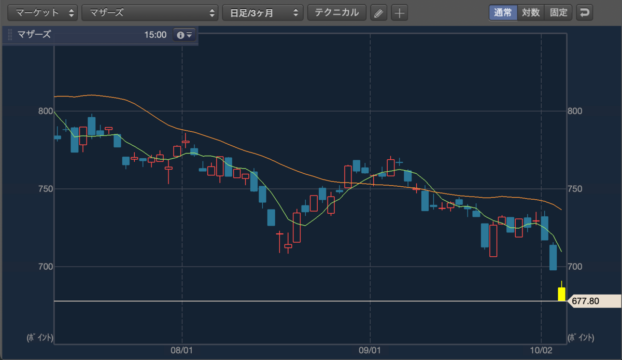Click the 09/01 date axis label
The width and height of the screenshot is (622, 360).
click(x=370, y=351)
